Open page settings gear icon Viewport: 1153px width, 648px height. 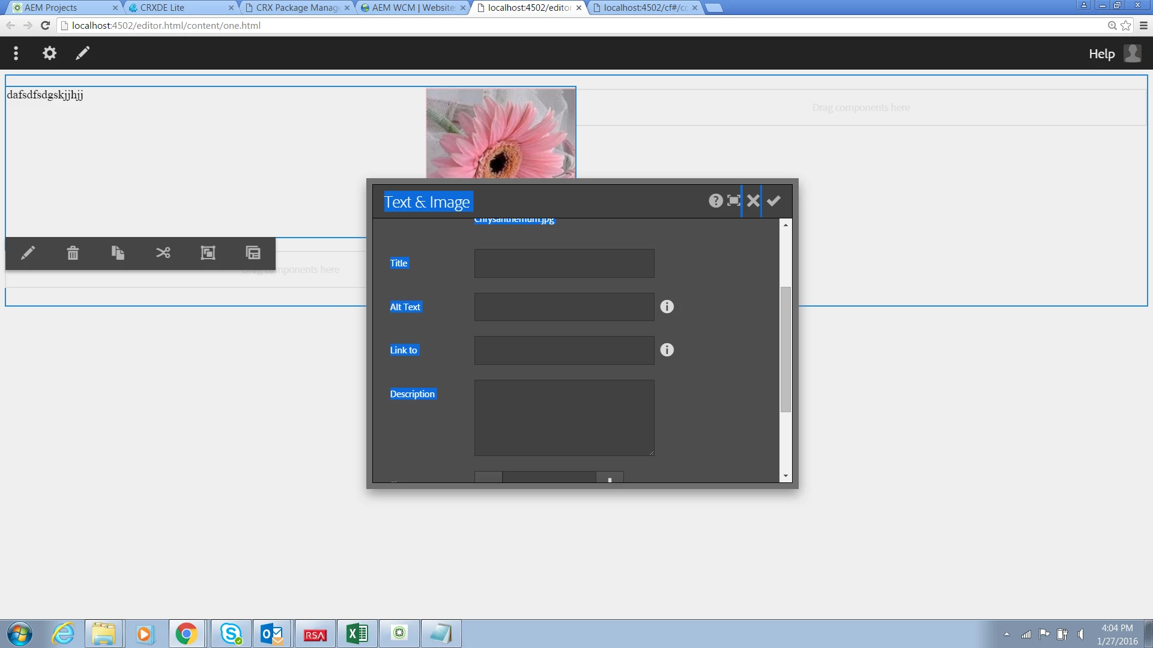click(49, 53)
